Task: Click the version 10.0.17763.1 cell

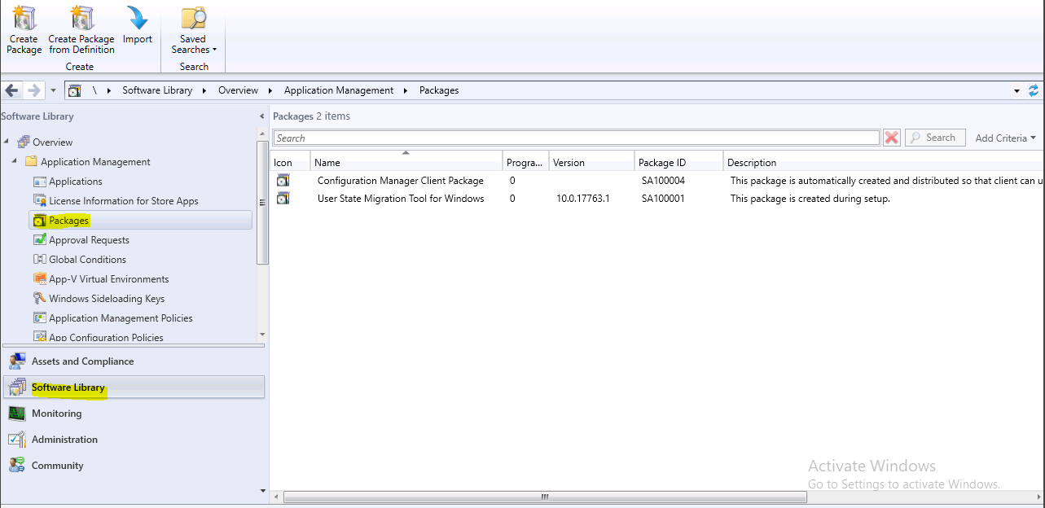Action: 583,199
